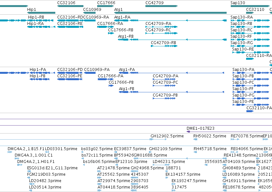
Task: Click transcript Sap130-RE label
Action: (x=243, y=49)
